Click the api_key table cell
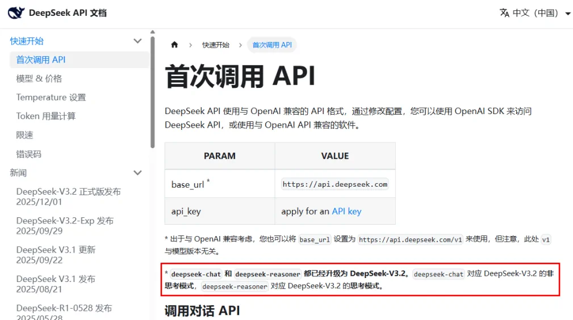 pos(220,211)
